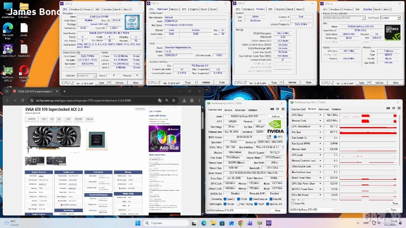Viewport: 406px width, 228px height.
Task: Enable the Log to file checkbox
Action: pyautogui.click(x=293, y=203)
